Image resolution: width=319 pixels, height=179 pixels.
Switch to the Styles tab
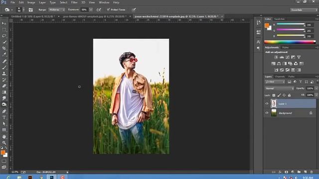pyautogui.click(x=285, y=48)
